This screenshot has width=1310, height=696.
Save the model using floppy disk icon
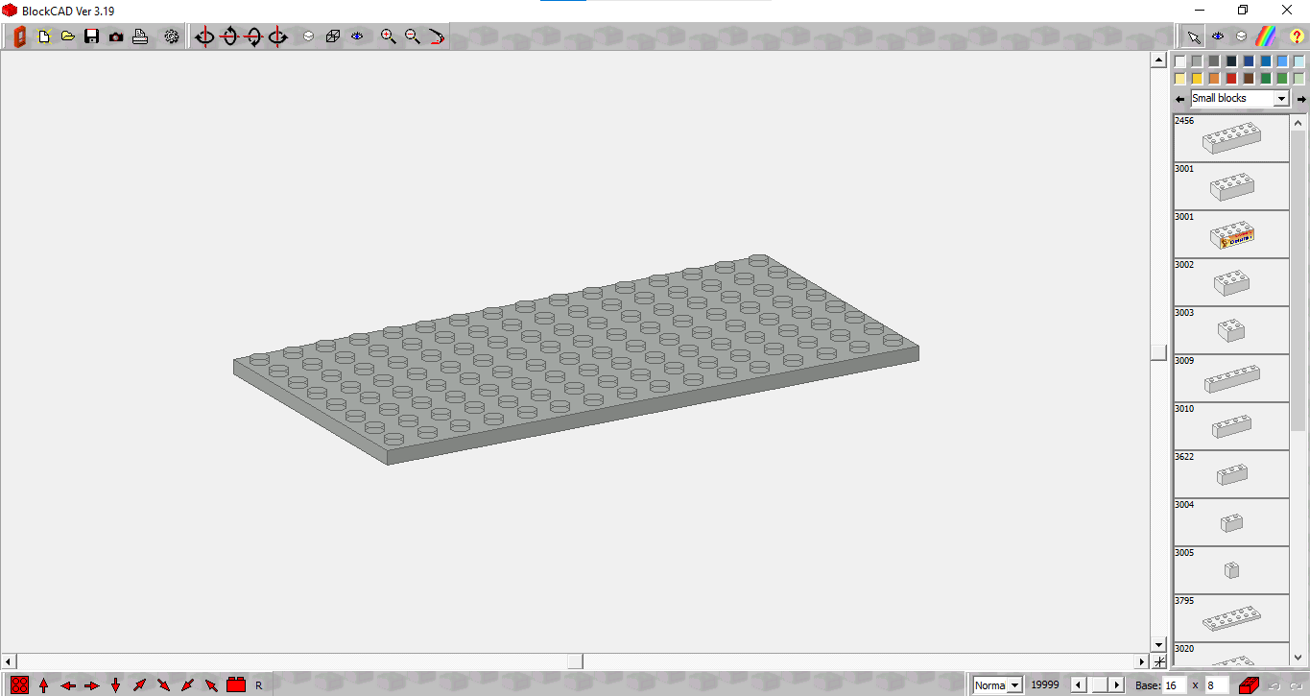pos(92,36)
